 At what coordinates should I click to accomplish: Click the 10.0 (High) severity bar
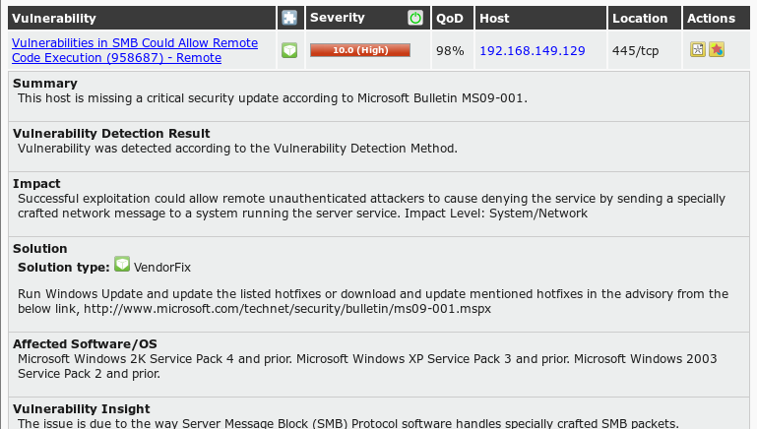pos(360,50)
